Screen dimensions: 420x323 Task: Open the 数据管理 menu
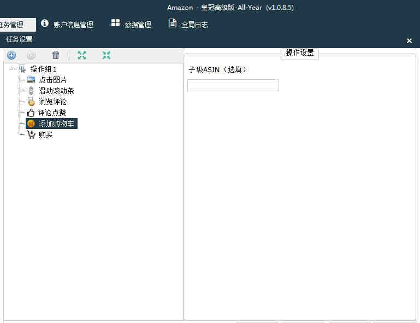click(138, 25)
